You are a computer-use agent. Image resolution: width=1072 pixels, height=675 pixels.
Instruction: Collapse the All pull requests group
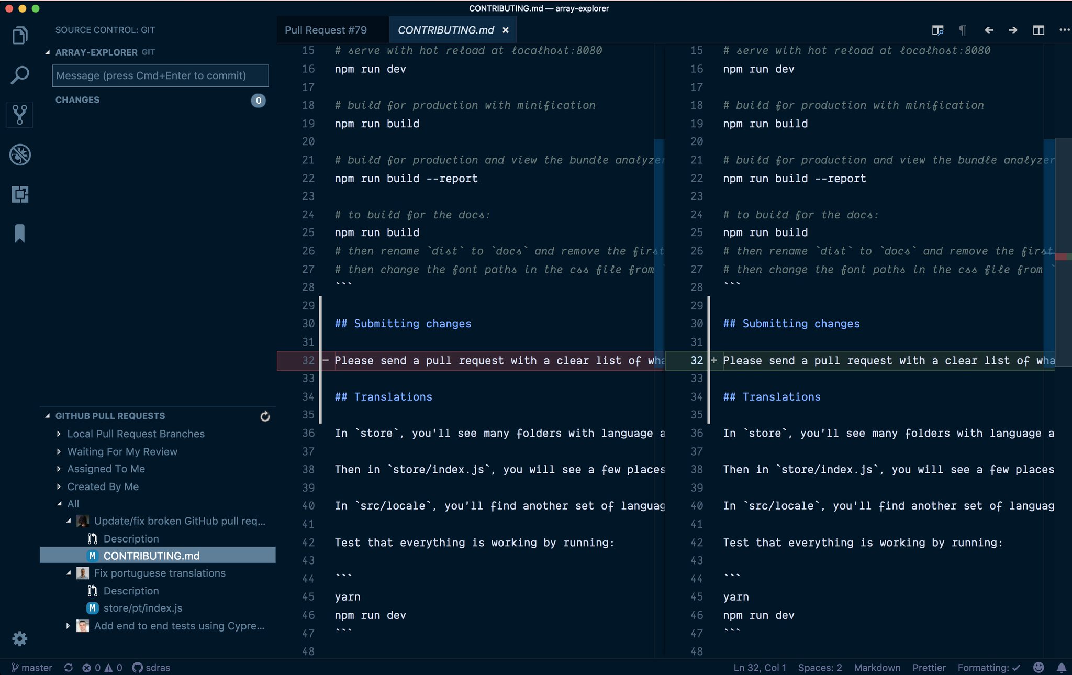[x=59, y=504]
